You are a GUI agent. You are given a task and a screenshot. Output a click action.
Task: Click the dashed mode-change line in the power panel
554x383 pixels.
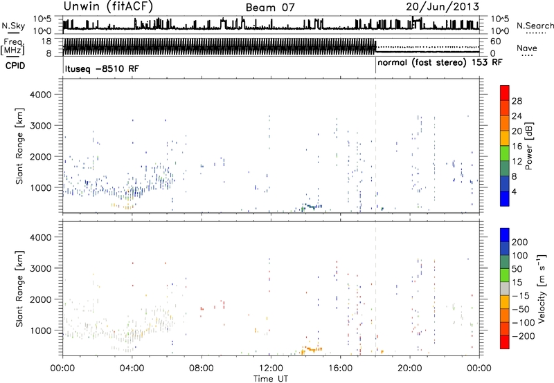(375, 146)
